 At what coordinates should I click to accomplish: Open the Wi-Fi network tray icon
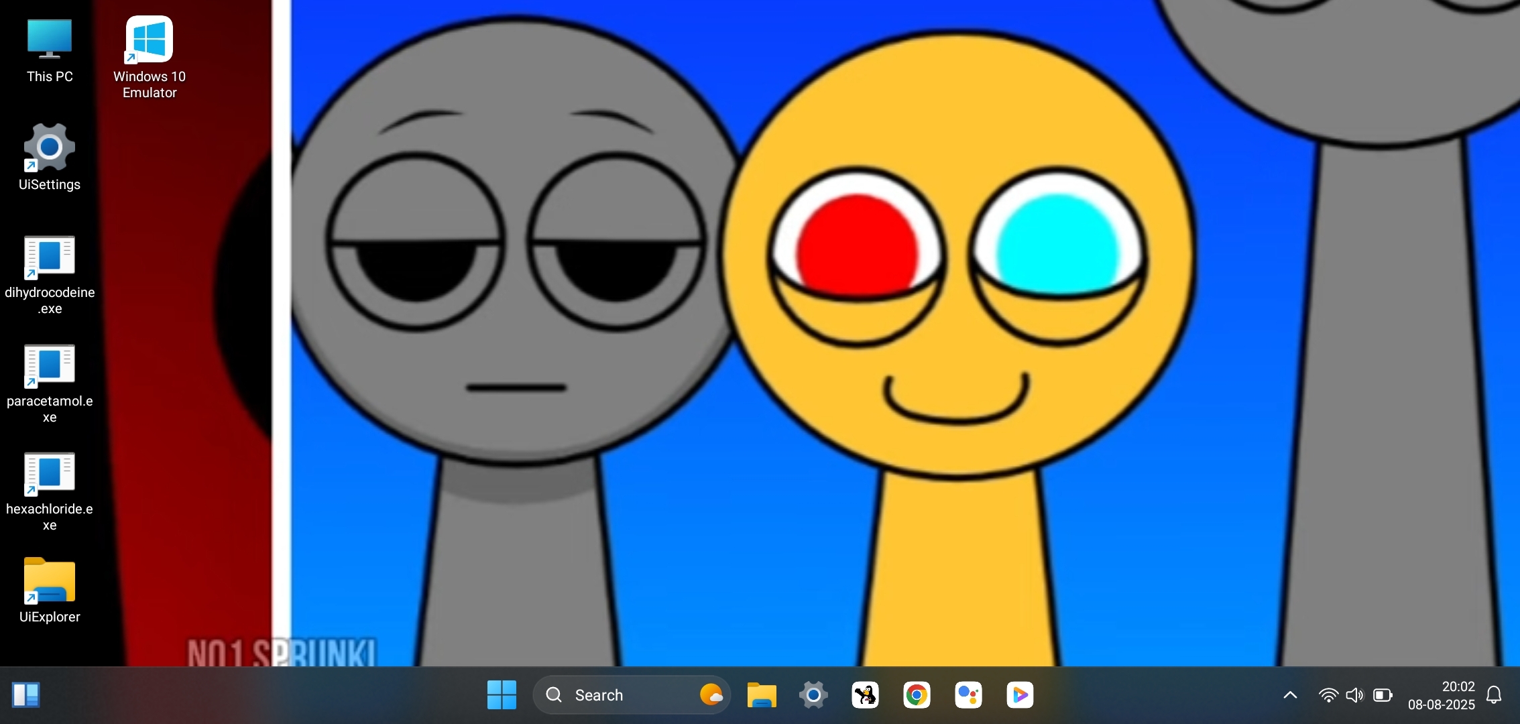click(x=1328, y=695)
